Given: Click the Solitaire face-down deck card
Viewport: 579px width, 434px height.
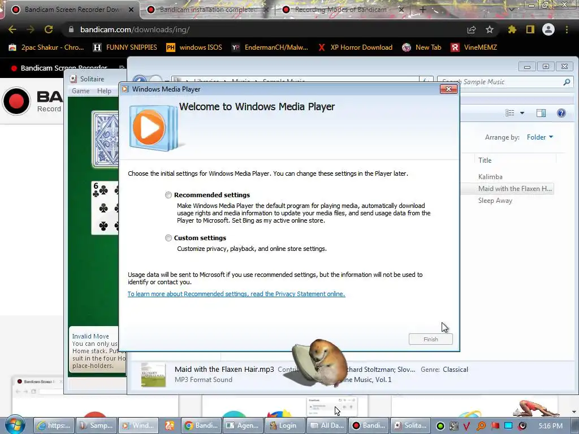Looking at the screenshot, I should [106, 140].
